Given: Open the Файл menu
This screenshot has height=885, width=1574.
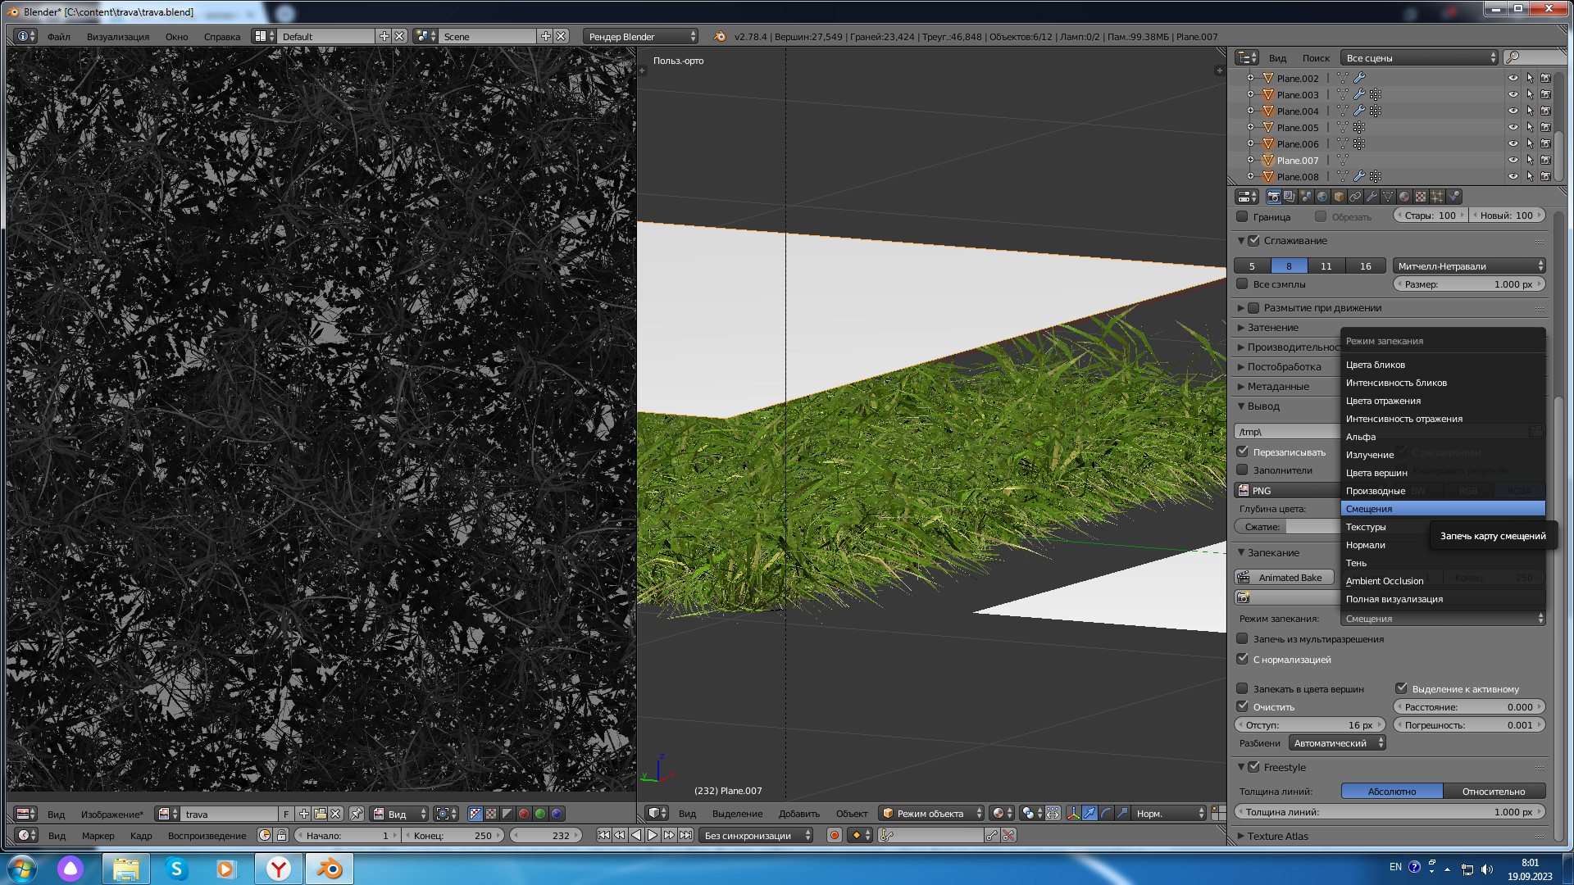Looking at the screenshot, I should (58, 37).
